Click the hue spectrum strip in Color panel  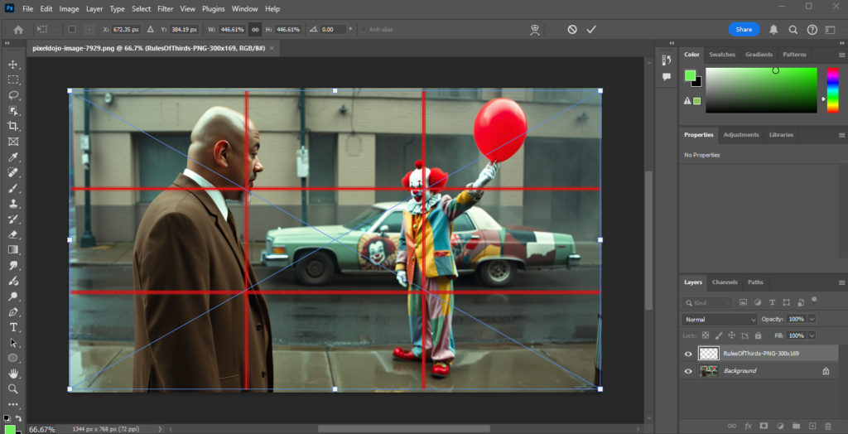click(832, 89)
